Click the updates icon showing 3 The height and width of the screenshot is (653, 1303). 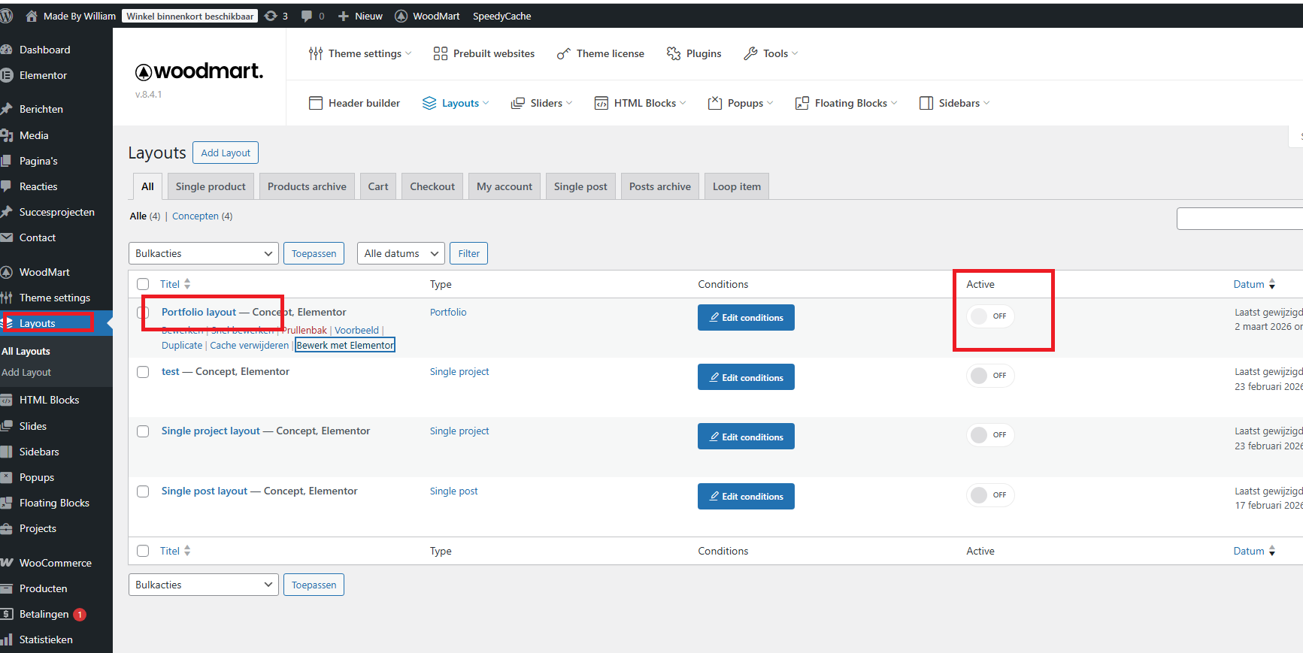(x=271, y=16)
